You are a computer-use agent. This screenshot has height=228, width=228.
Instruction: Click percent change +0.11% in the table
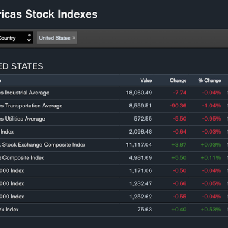point(211,158)
